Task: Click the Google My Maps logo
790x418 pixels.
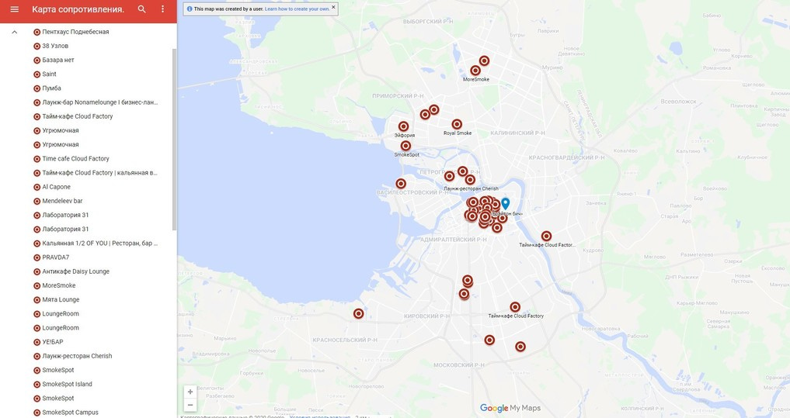Action: (x=510, y=408)
